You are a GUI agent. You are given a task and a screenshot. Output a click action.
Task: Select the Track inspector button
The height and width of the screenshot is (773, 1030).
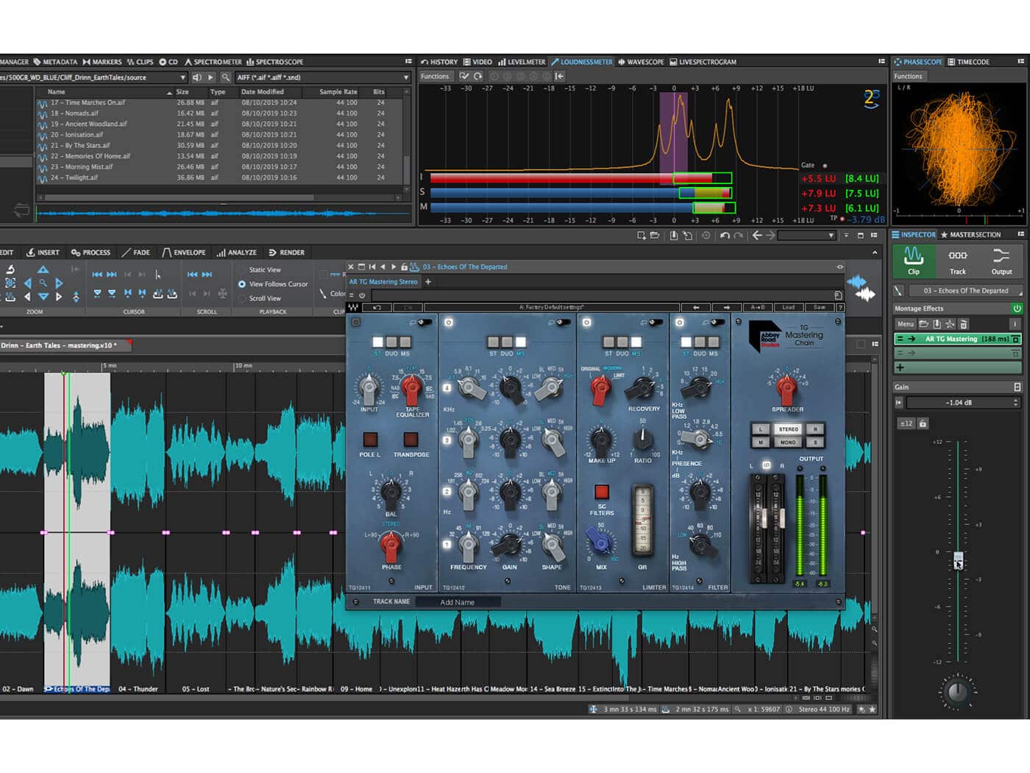pos(958,261)
